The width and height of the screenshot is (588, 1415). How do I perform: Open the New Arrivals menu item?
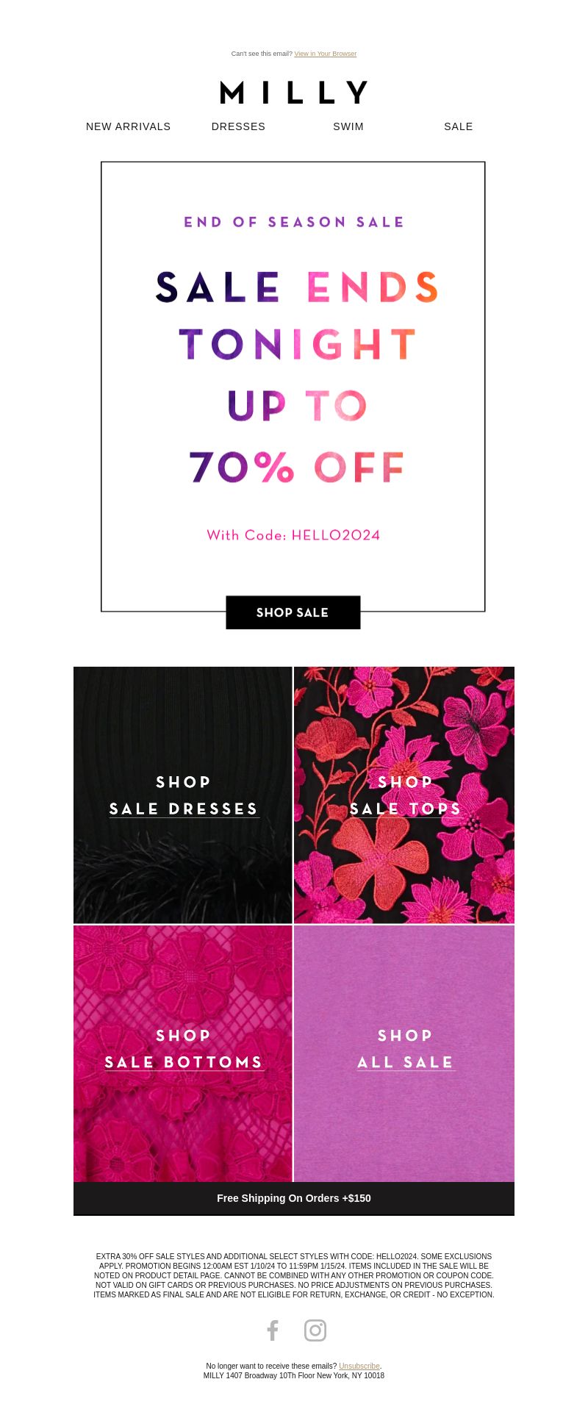pos(129,126)
